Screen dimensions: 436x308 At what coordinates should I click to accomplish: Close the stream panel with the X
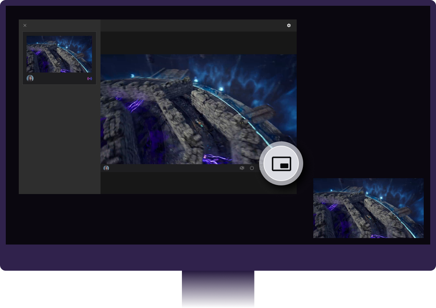[x=25, y=25]
